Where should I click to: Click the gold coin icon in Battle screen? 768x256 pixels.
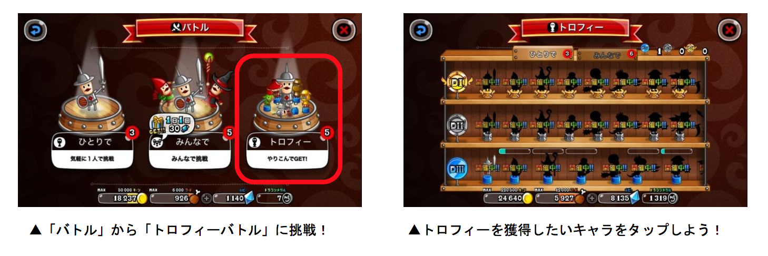pyautogui.click(x=143, y=199)
